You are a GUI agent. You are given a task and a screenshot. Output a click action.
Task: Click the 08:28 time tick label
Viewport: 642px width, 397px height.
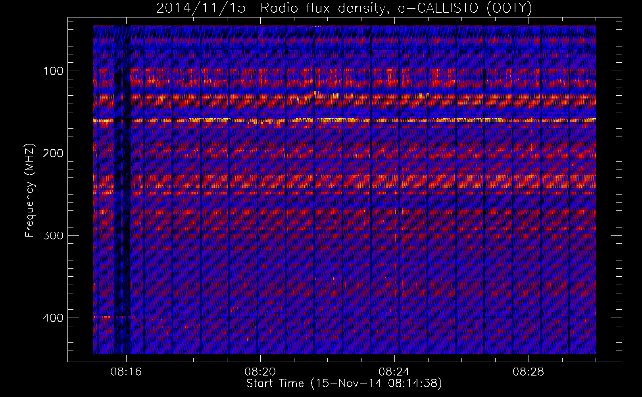(x=529, y=372)
